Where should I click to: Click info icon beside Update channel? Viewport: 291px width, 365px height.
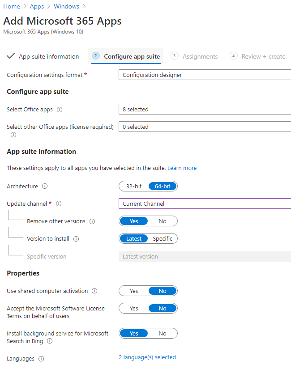[x=59, y=204]
